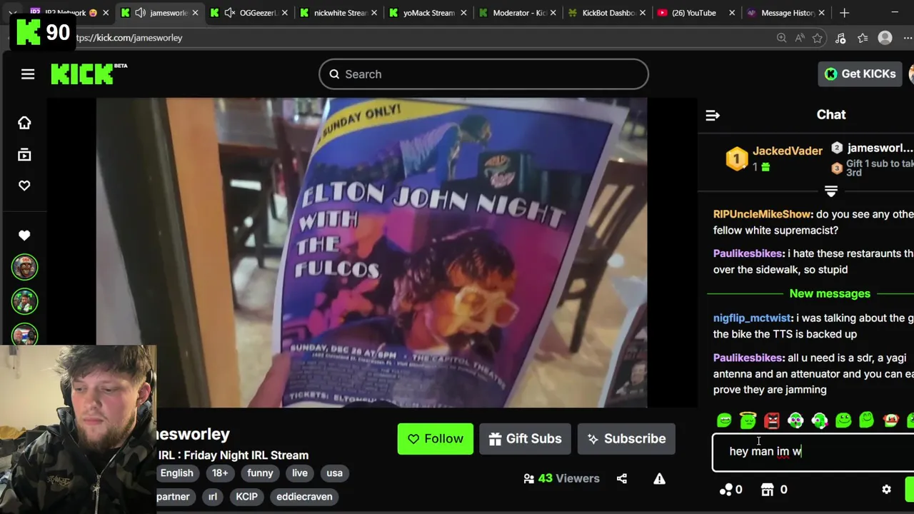Bookmark page with the star icon
Screen dimensions: 914x514
[818, 38]
